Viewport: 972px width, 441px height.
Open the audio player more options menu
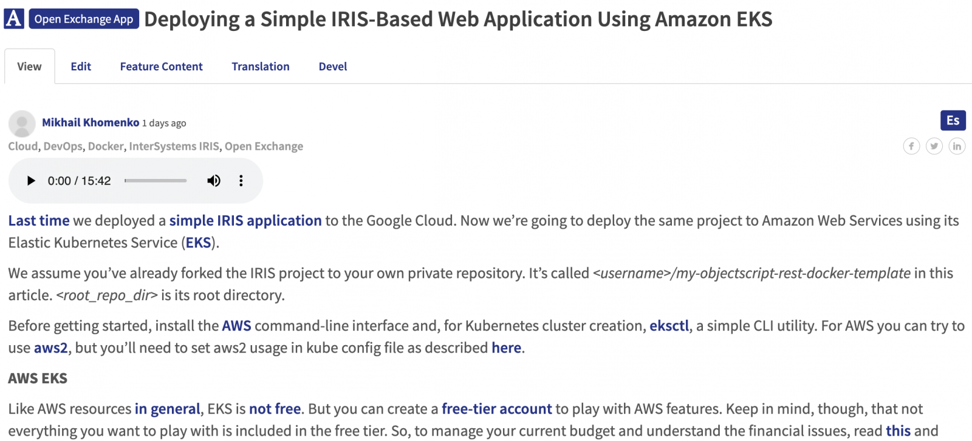click(241, 181)
